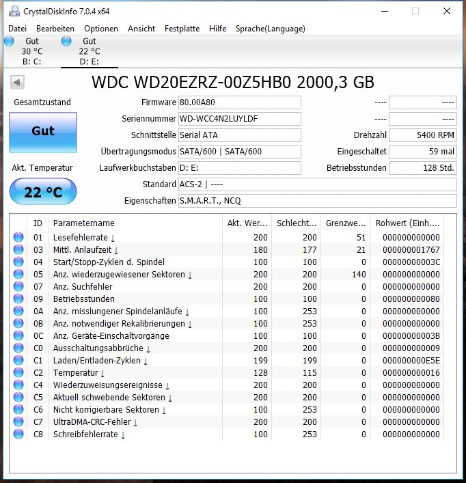Click the drive title WDC WD20EZRZ-00Z5HB0
The height and width of the screenshot is (483, 466).
click(191, 82)
